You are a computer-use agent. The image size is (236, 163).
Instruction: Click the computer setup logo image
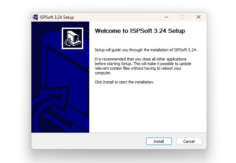tap(72, 38)
